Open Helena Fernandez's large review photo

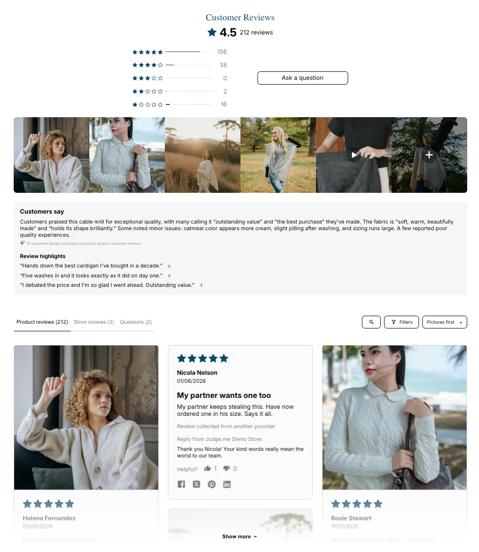tap(86, 417)
